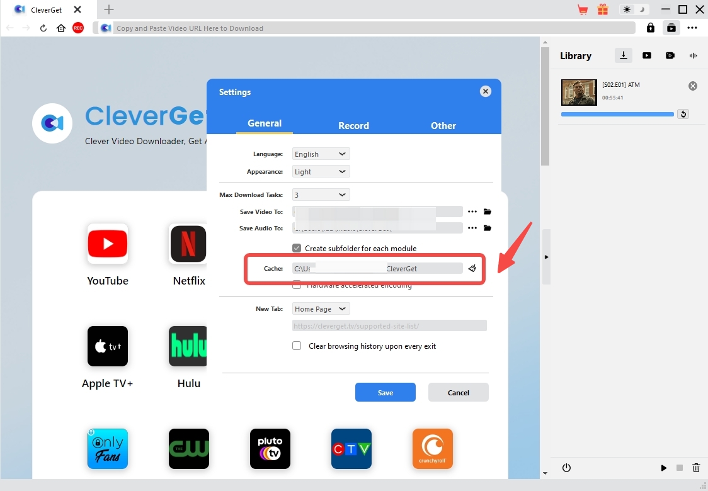The height and width of the screenshot is (491, 708).
Task: Open the three-dot more menu in toolbar
Action: (692, 28)
